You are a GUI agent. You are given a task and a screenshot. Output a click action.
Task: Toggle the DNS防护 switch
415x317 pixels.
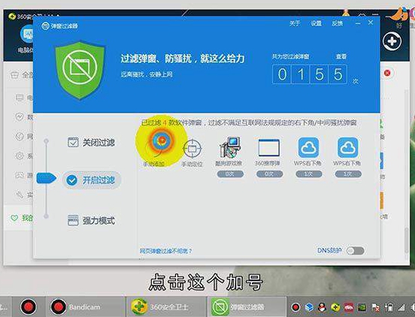pyautogui.click(x=355, y=251)
